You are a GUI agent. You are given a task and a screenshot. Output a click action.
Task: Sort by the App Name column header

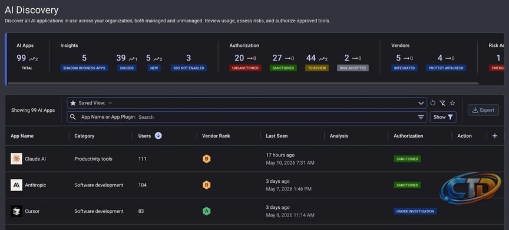tap(22, 136)
